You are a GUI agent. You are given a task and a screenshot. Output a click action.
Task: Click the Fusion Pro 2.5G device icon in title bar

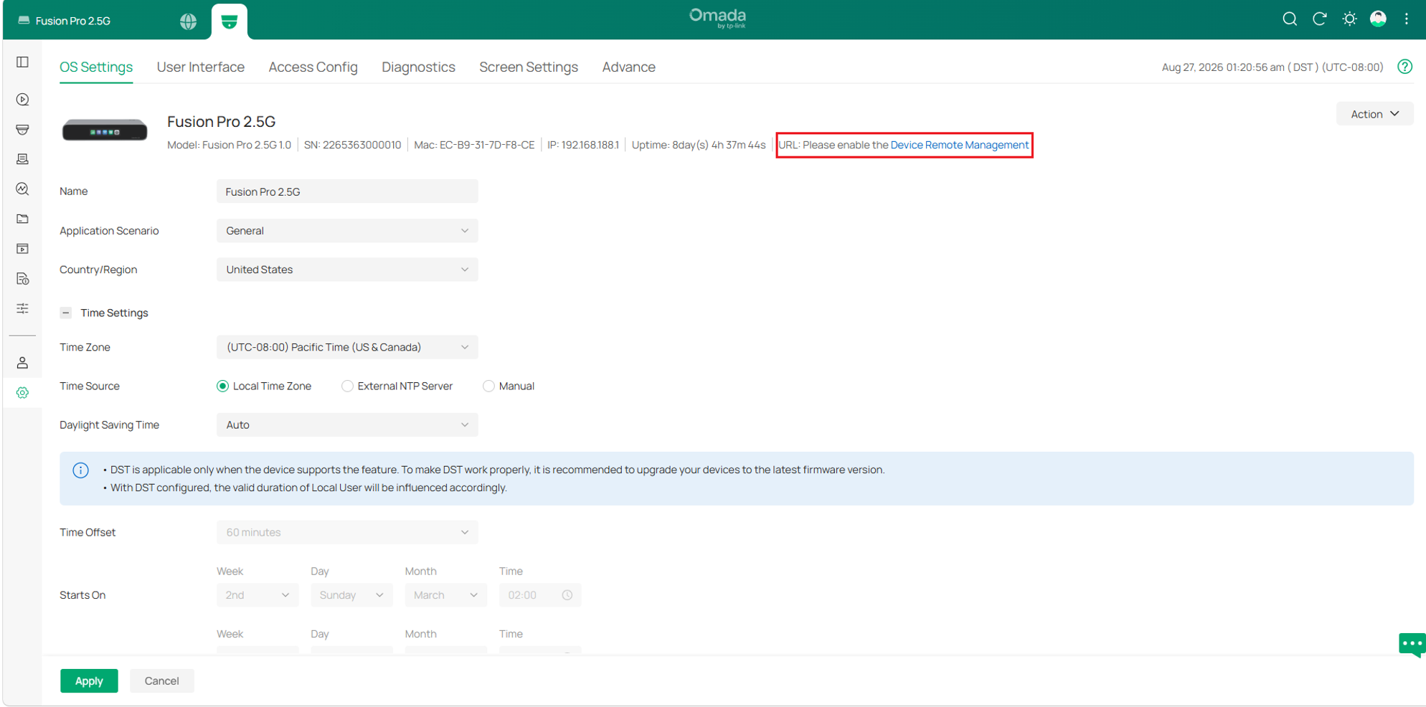24,21
